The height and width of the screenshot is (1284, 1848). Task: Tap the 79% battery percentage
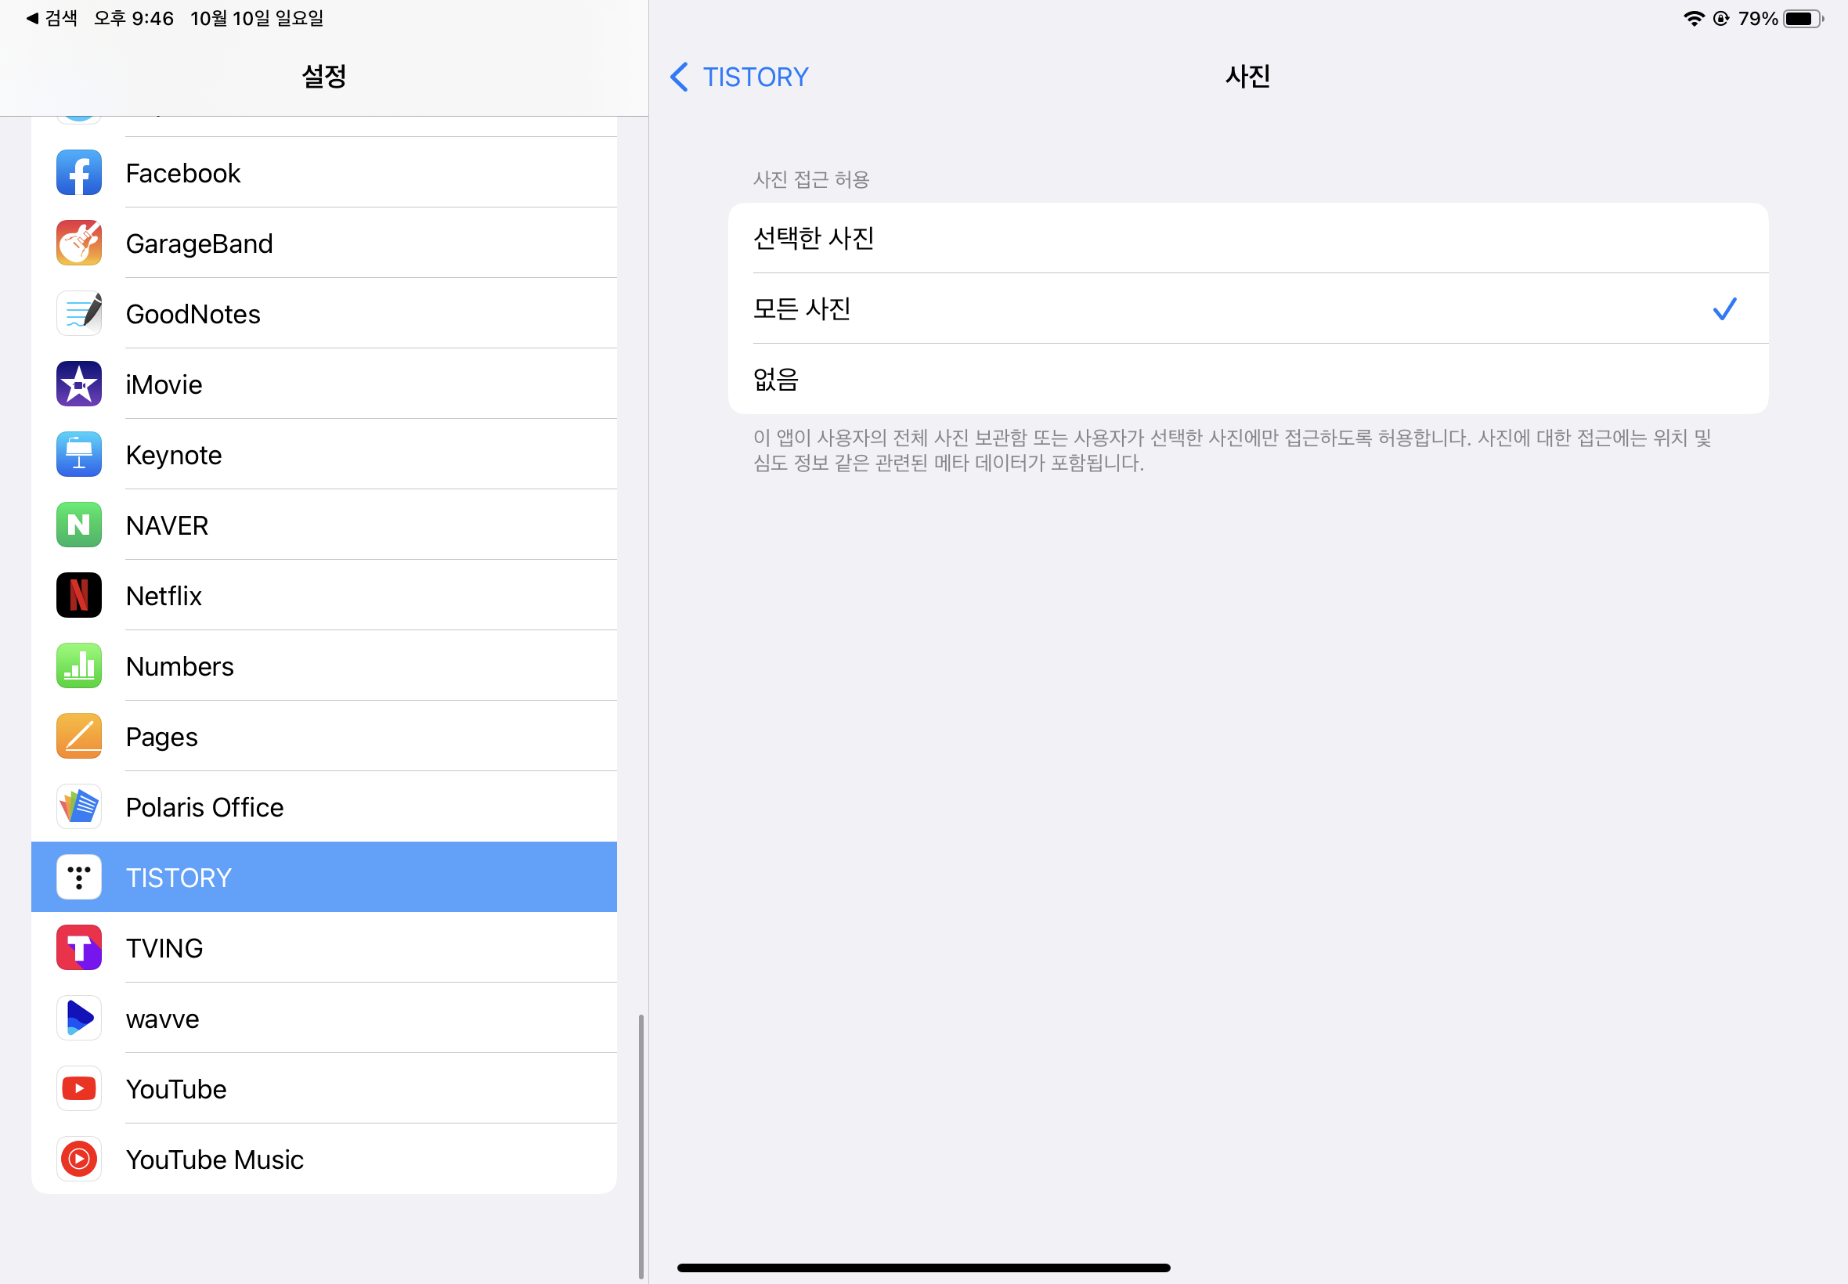point(1758,19)
